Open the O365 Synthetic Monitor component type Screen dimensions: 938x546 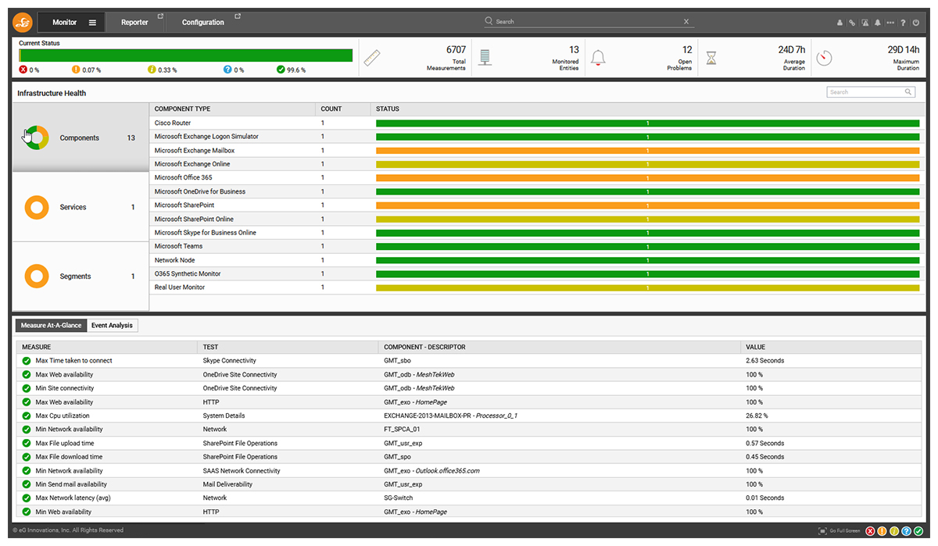pos(188,274)
